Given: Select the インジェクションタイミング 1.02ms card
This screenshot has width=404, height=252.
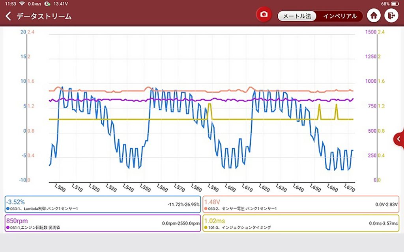Looking at the screenshot, I should click(301, 223).
